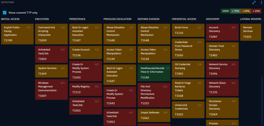Uncheck Show covered TTP only
This screenshot has height=126, width=264.
(x=5, y=13)
